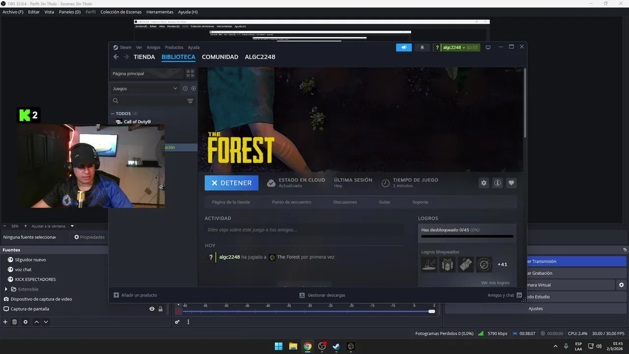The height and width of the screenshot is (354, 629).
Task: Move source up with up arrow
Action: 36,322
